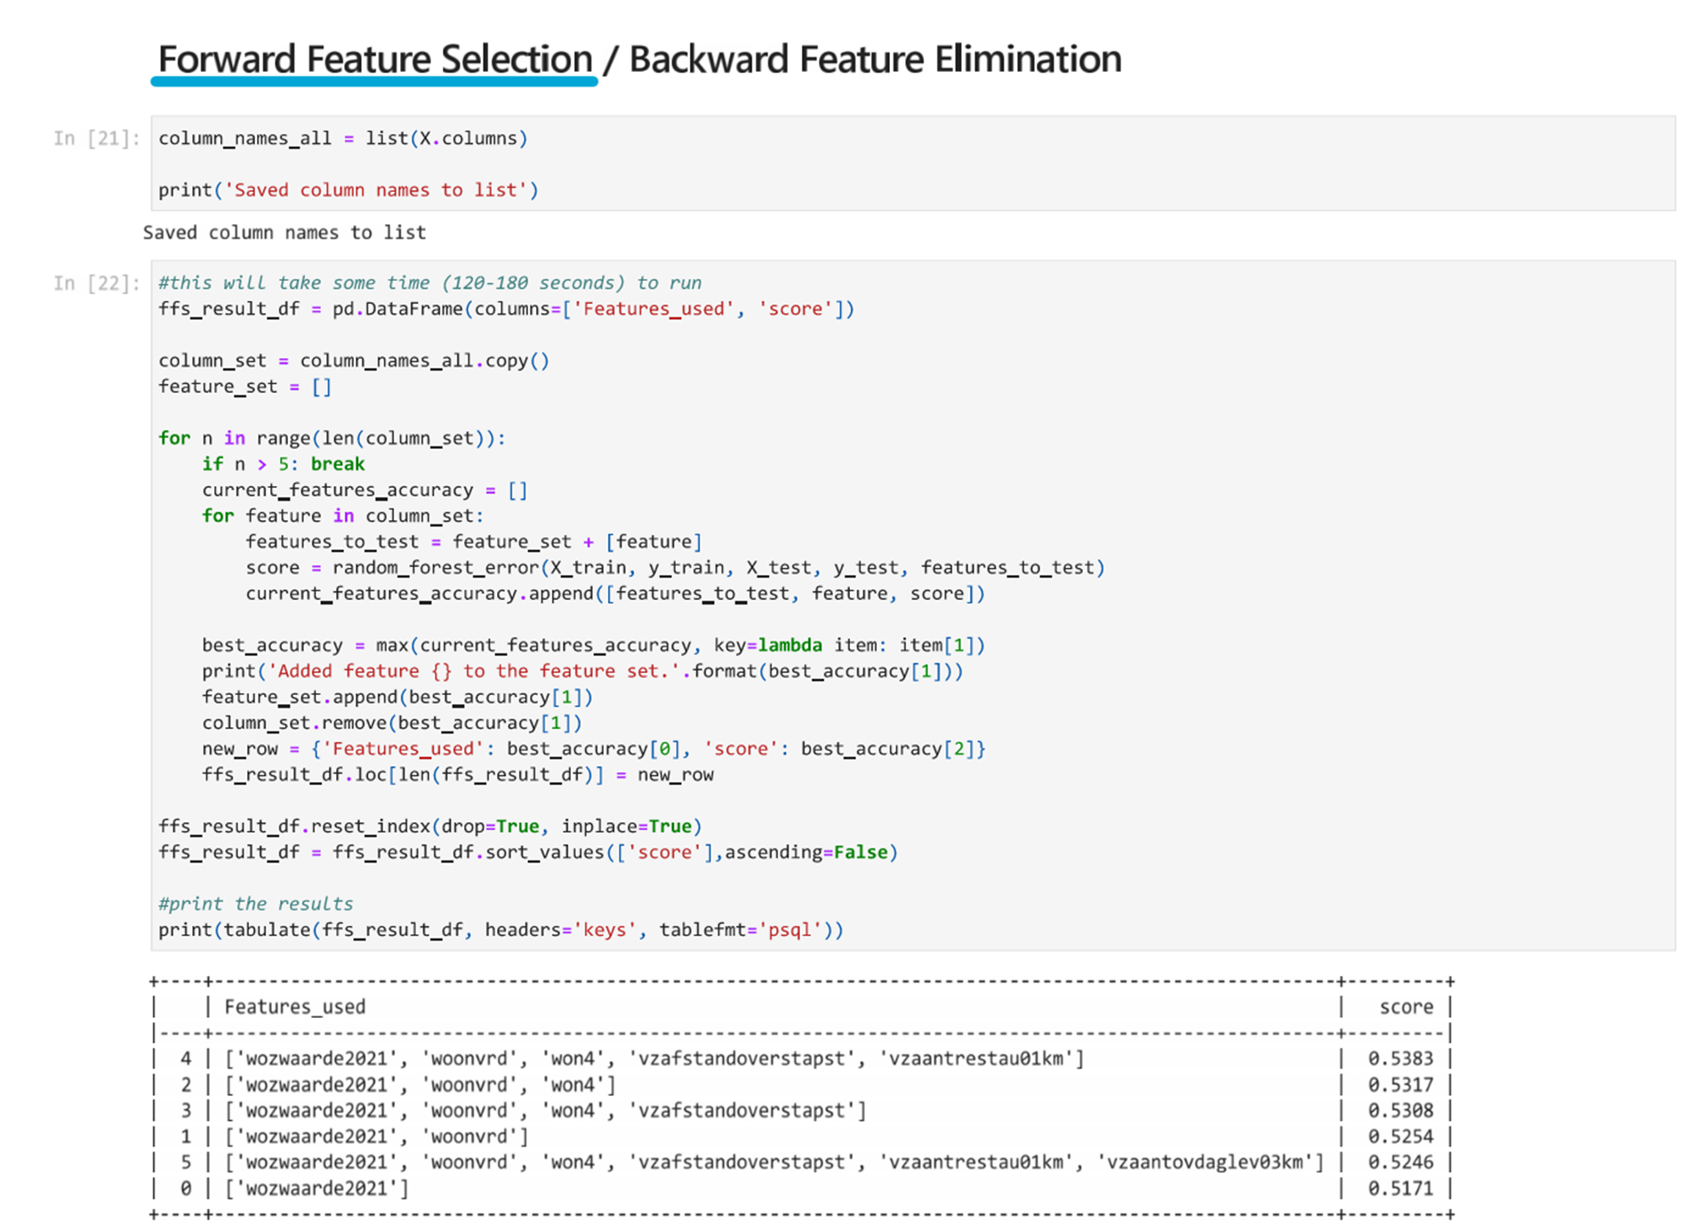Click the print('Saved column names to list') line
Viewport: 1707px width, 1232px height.
pos(348,190)
